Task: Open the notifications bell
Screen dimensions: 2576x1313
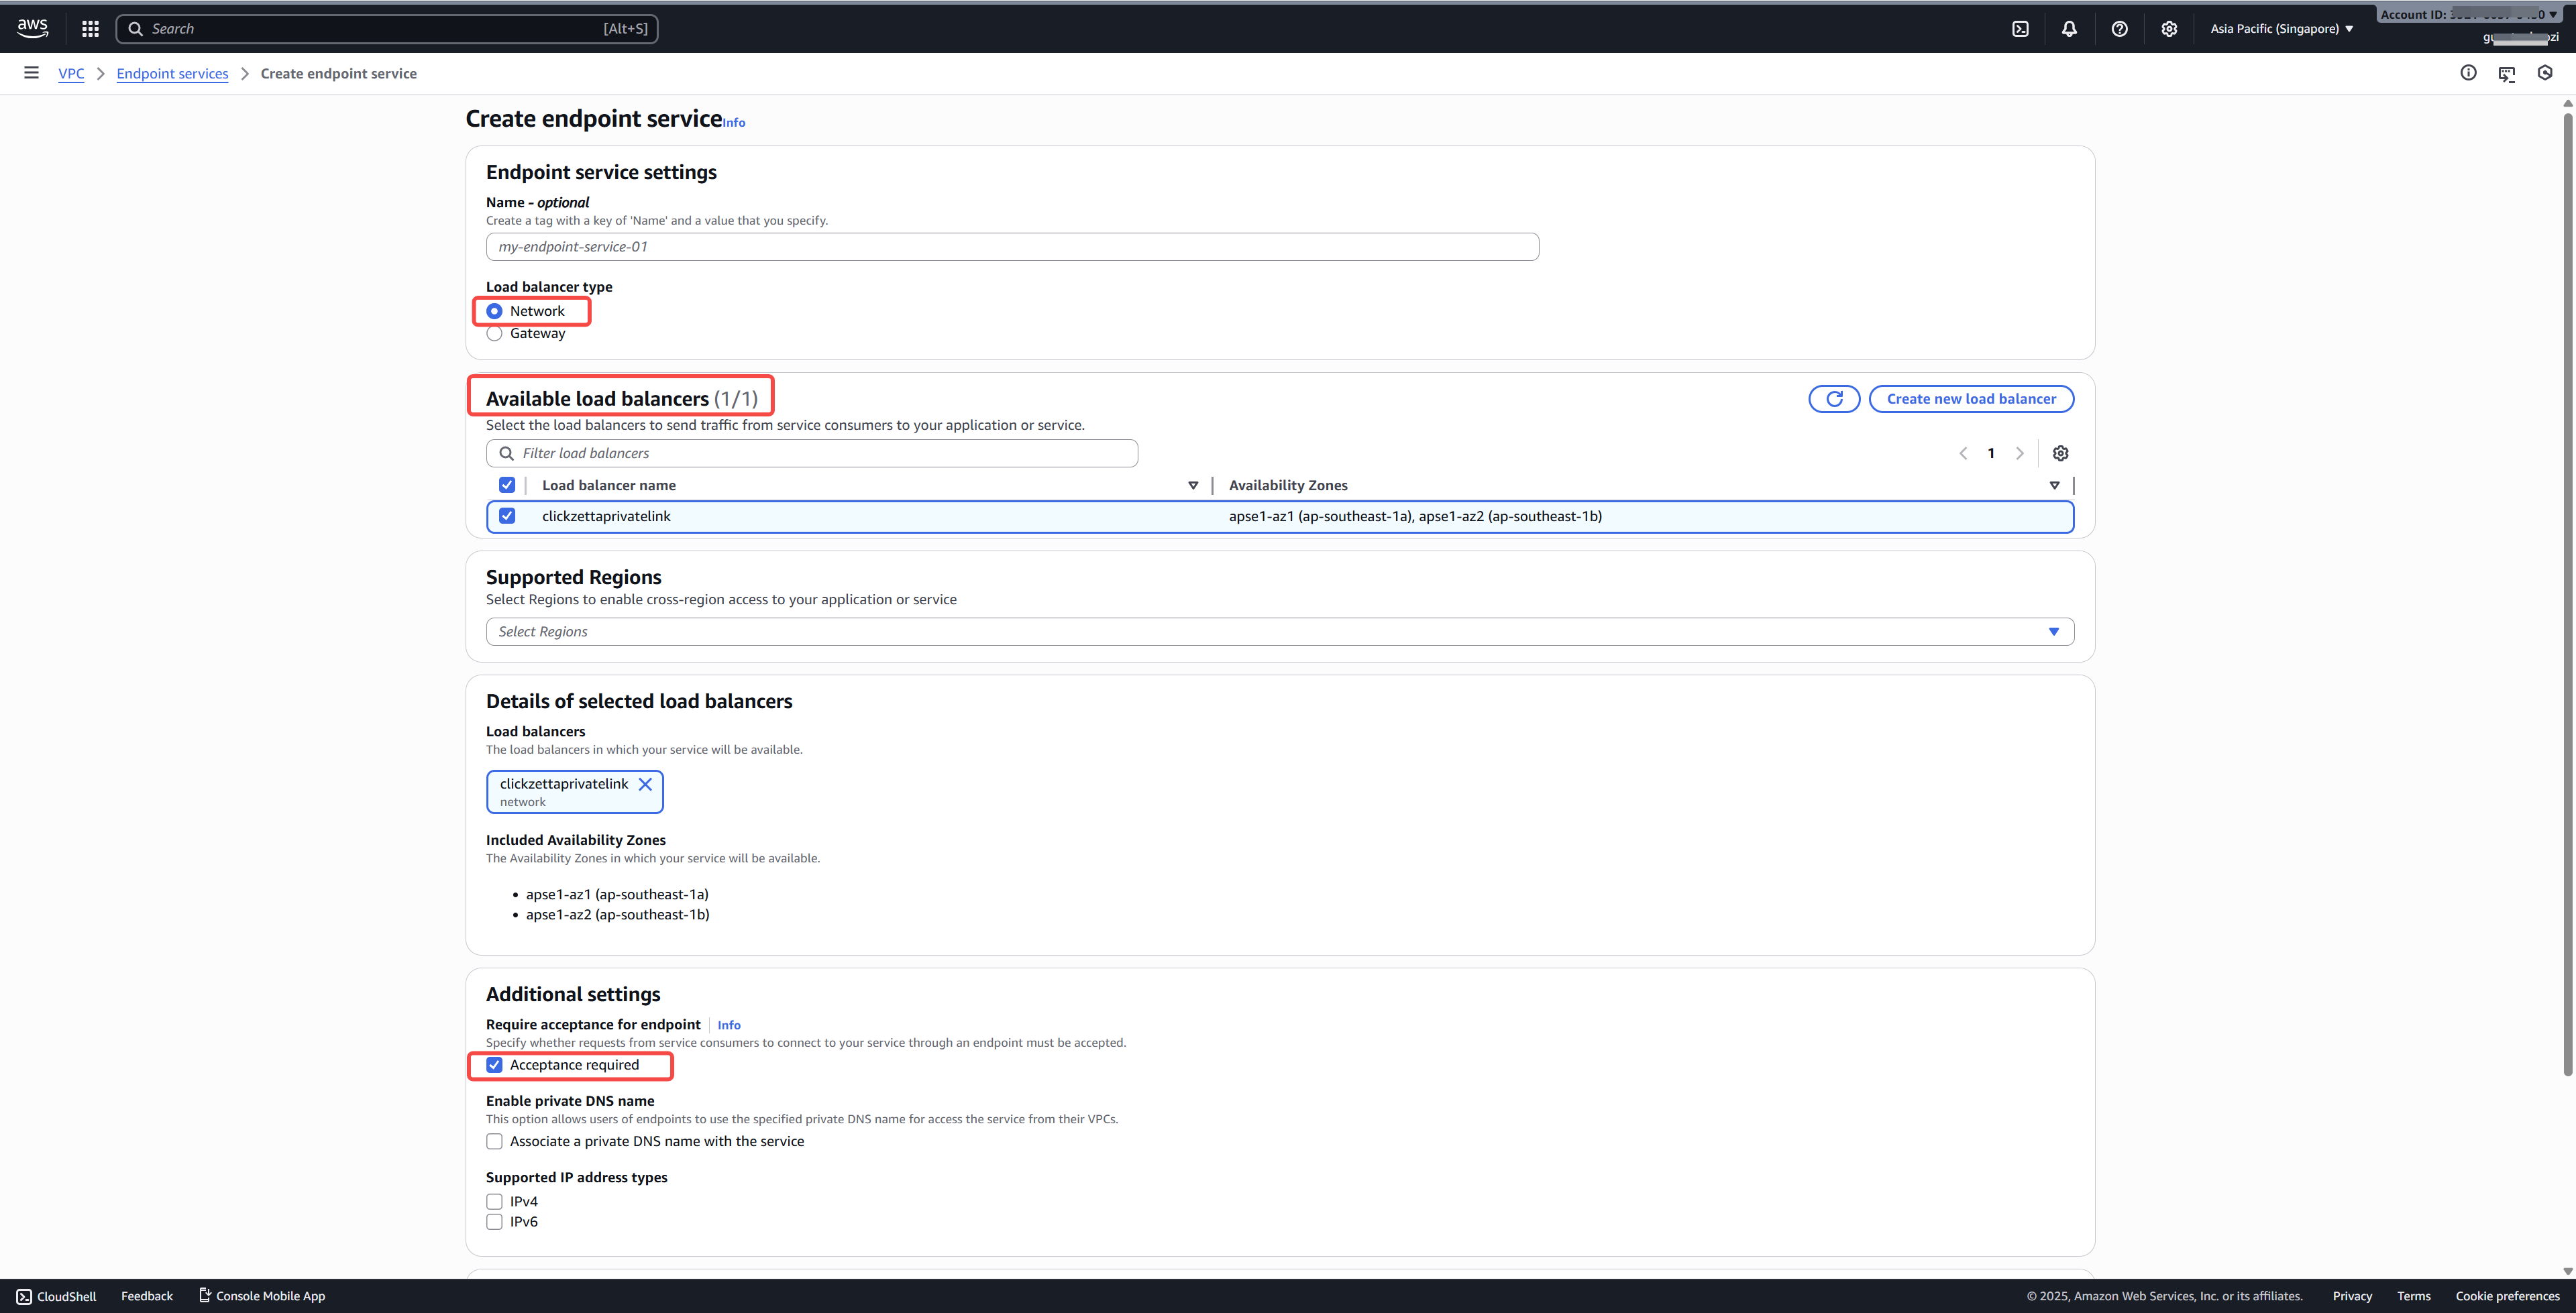Action: pyautogui.click(x=2069, y=29)
